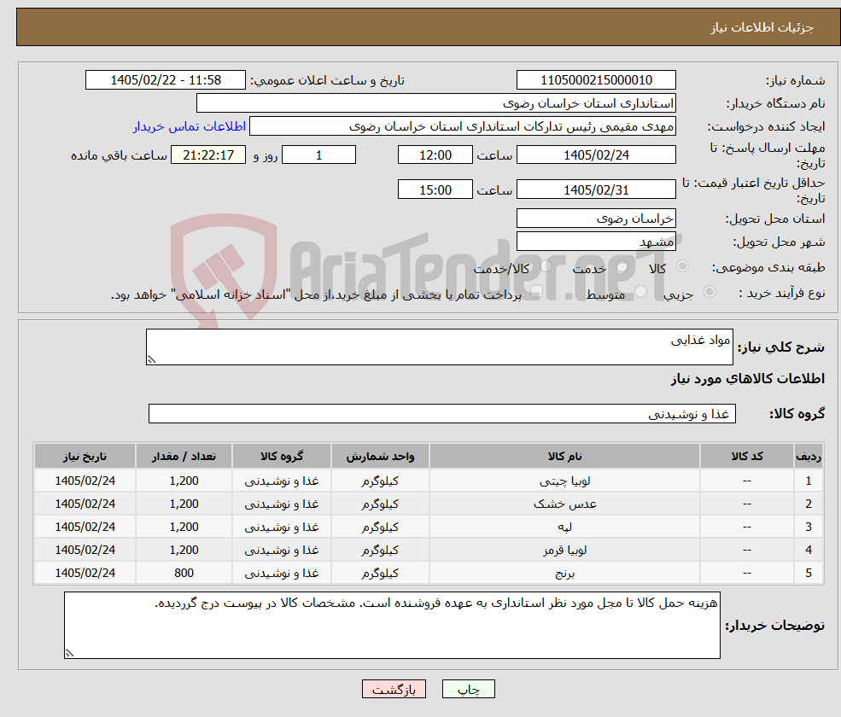This screenshot has height=717, width=841.
Task: Click the delivery province field خراسان رضوی
Action: (x=596, y=219)
